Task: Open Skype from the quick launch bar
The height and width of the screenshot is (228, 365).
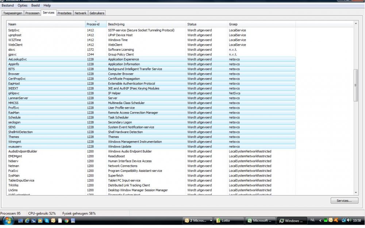Action: tap(47, 221)
